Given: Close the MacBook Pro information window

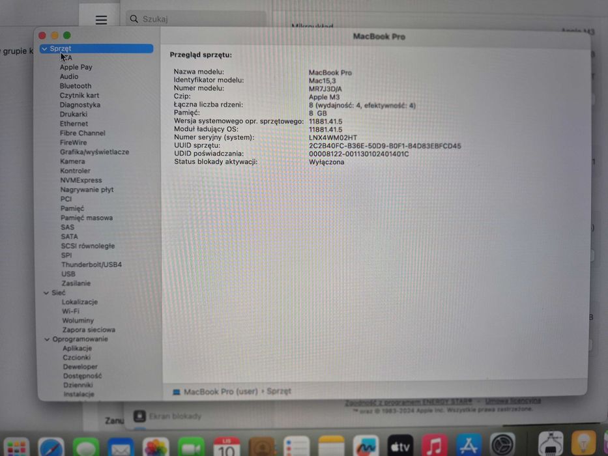Looking at the screenshot, I should 42,36.
